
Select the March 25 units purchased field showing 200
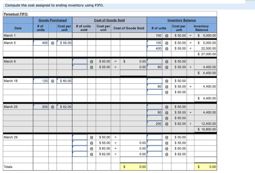41,107
